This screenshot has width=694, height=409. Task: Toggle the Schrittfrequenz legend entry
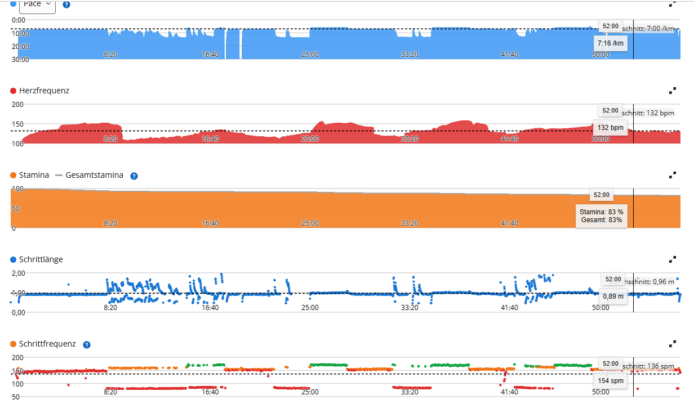(43, 344)
